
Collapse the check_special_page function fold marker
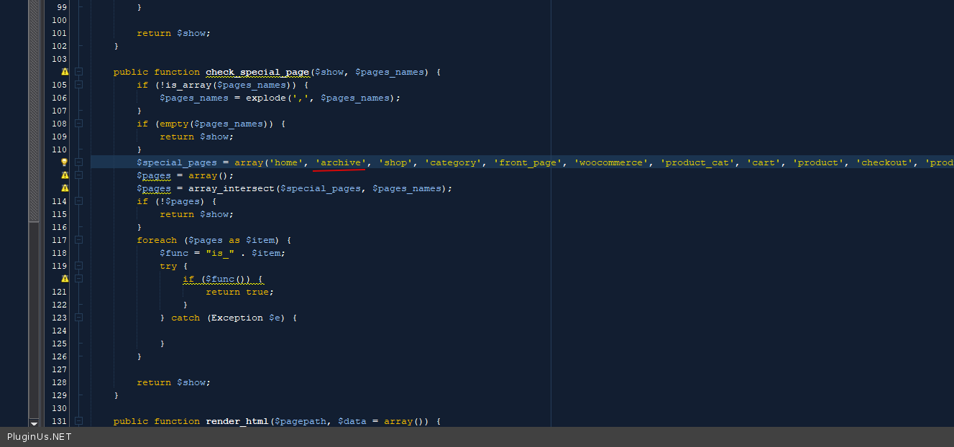click(78, 72)
